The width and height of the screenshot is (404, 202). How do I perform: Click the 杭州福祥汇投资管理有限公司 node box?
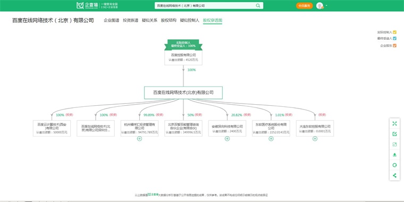click(x=139, y=128)
